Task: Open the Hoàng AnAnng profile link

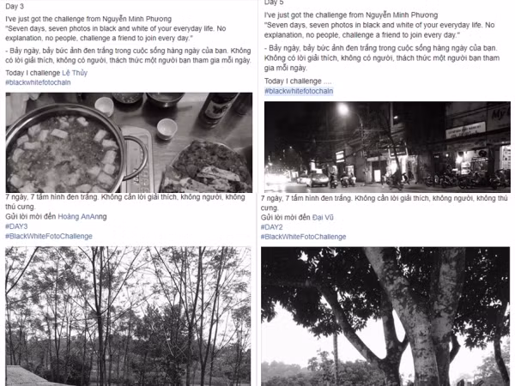Action: pos(82,217)
